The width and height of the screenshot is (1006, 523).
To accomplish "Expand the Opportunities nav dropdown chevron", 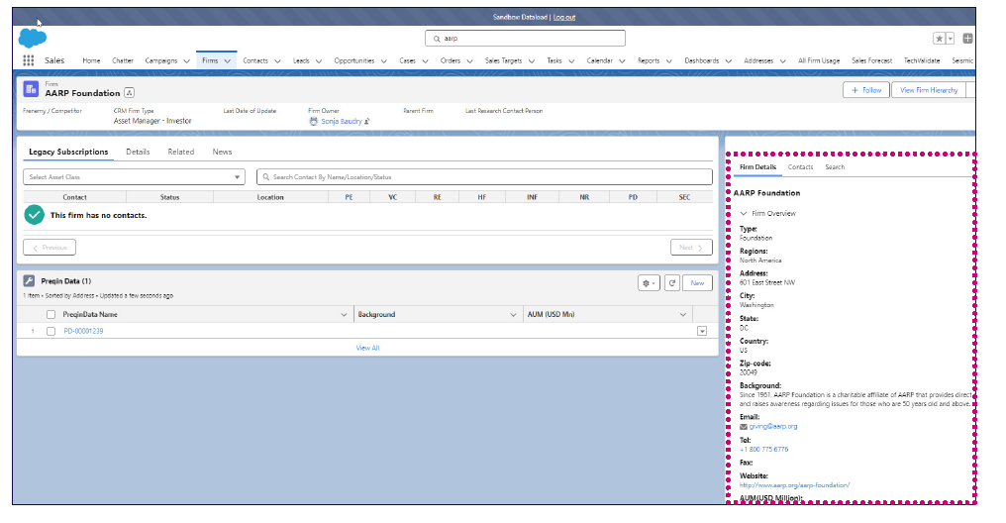I will [x=383, y=61].
